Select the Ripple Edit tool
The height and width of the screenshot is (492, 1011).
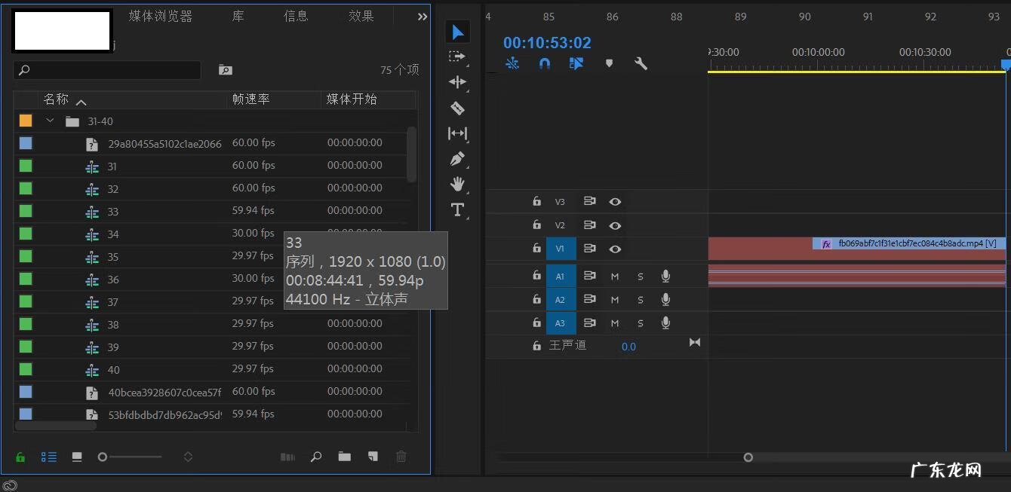pos(457,82)
